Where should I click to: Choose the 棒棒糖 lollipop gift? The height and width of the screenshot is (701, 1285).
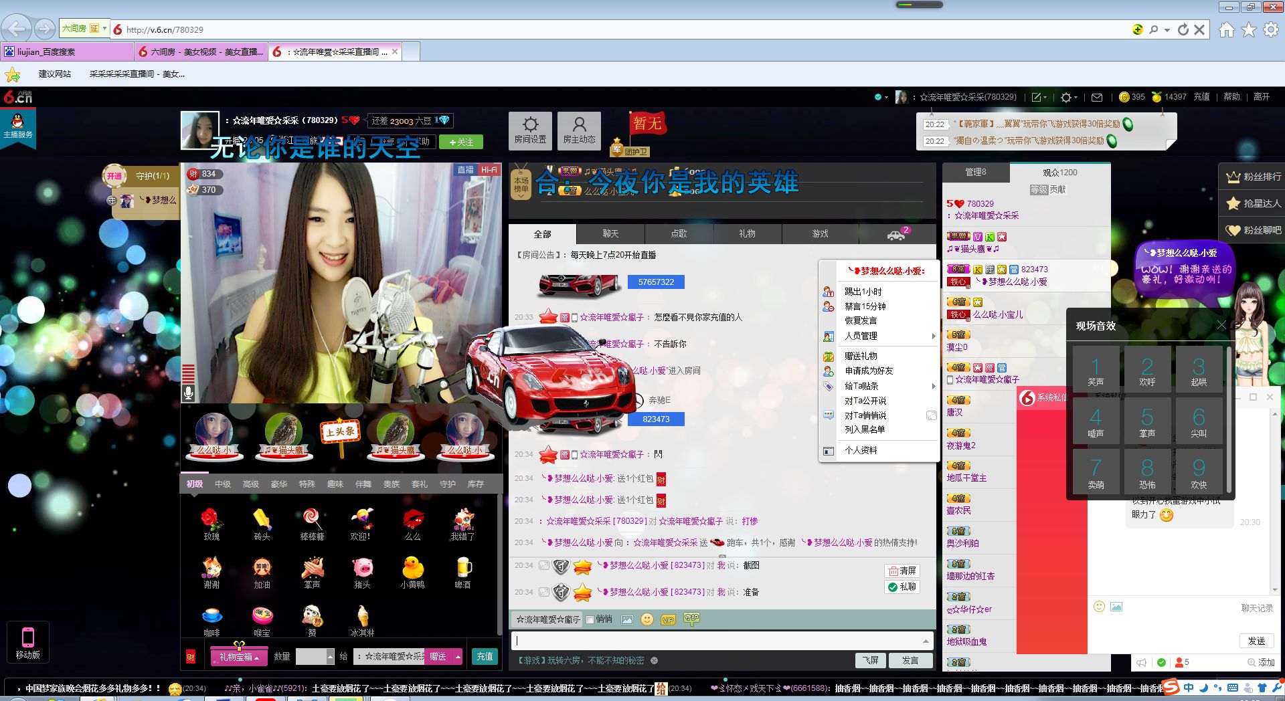click(x=312, y=524)
